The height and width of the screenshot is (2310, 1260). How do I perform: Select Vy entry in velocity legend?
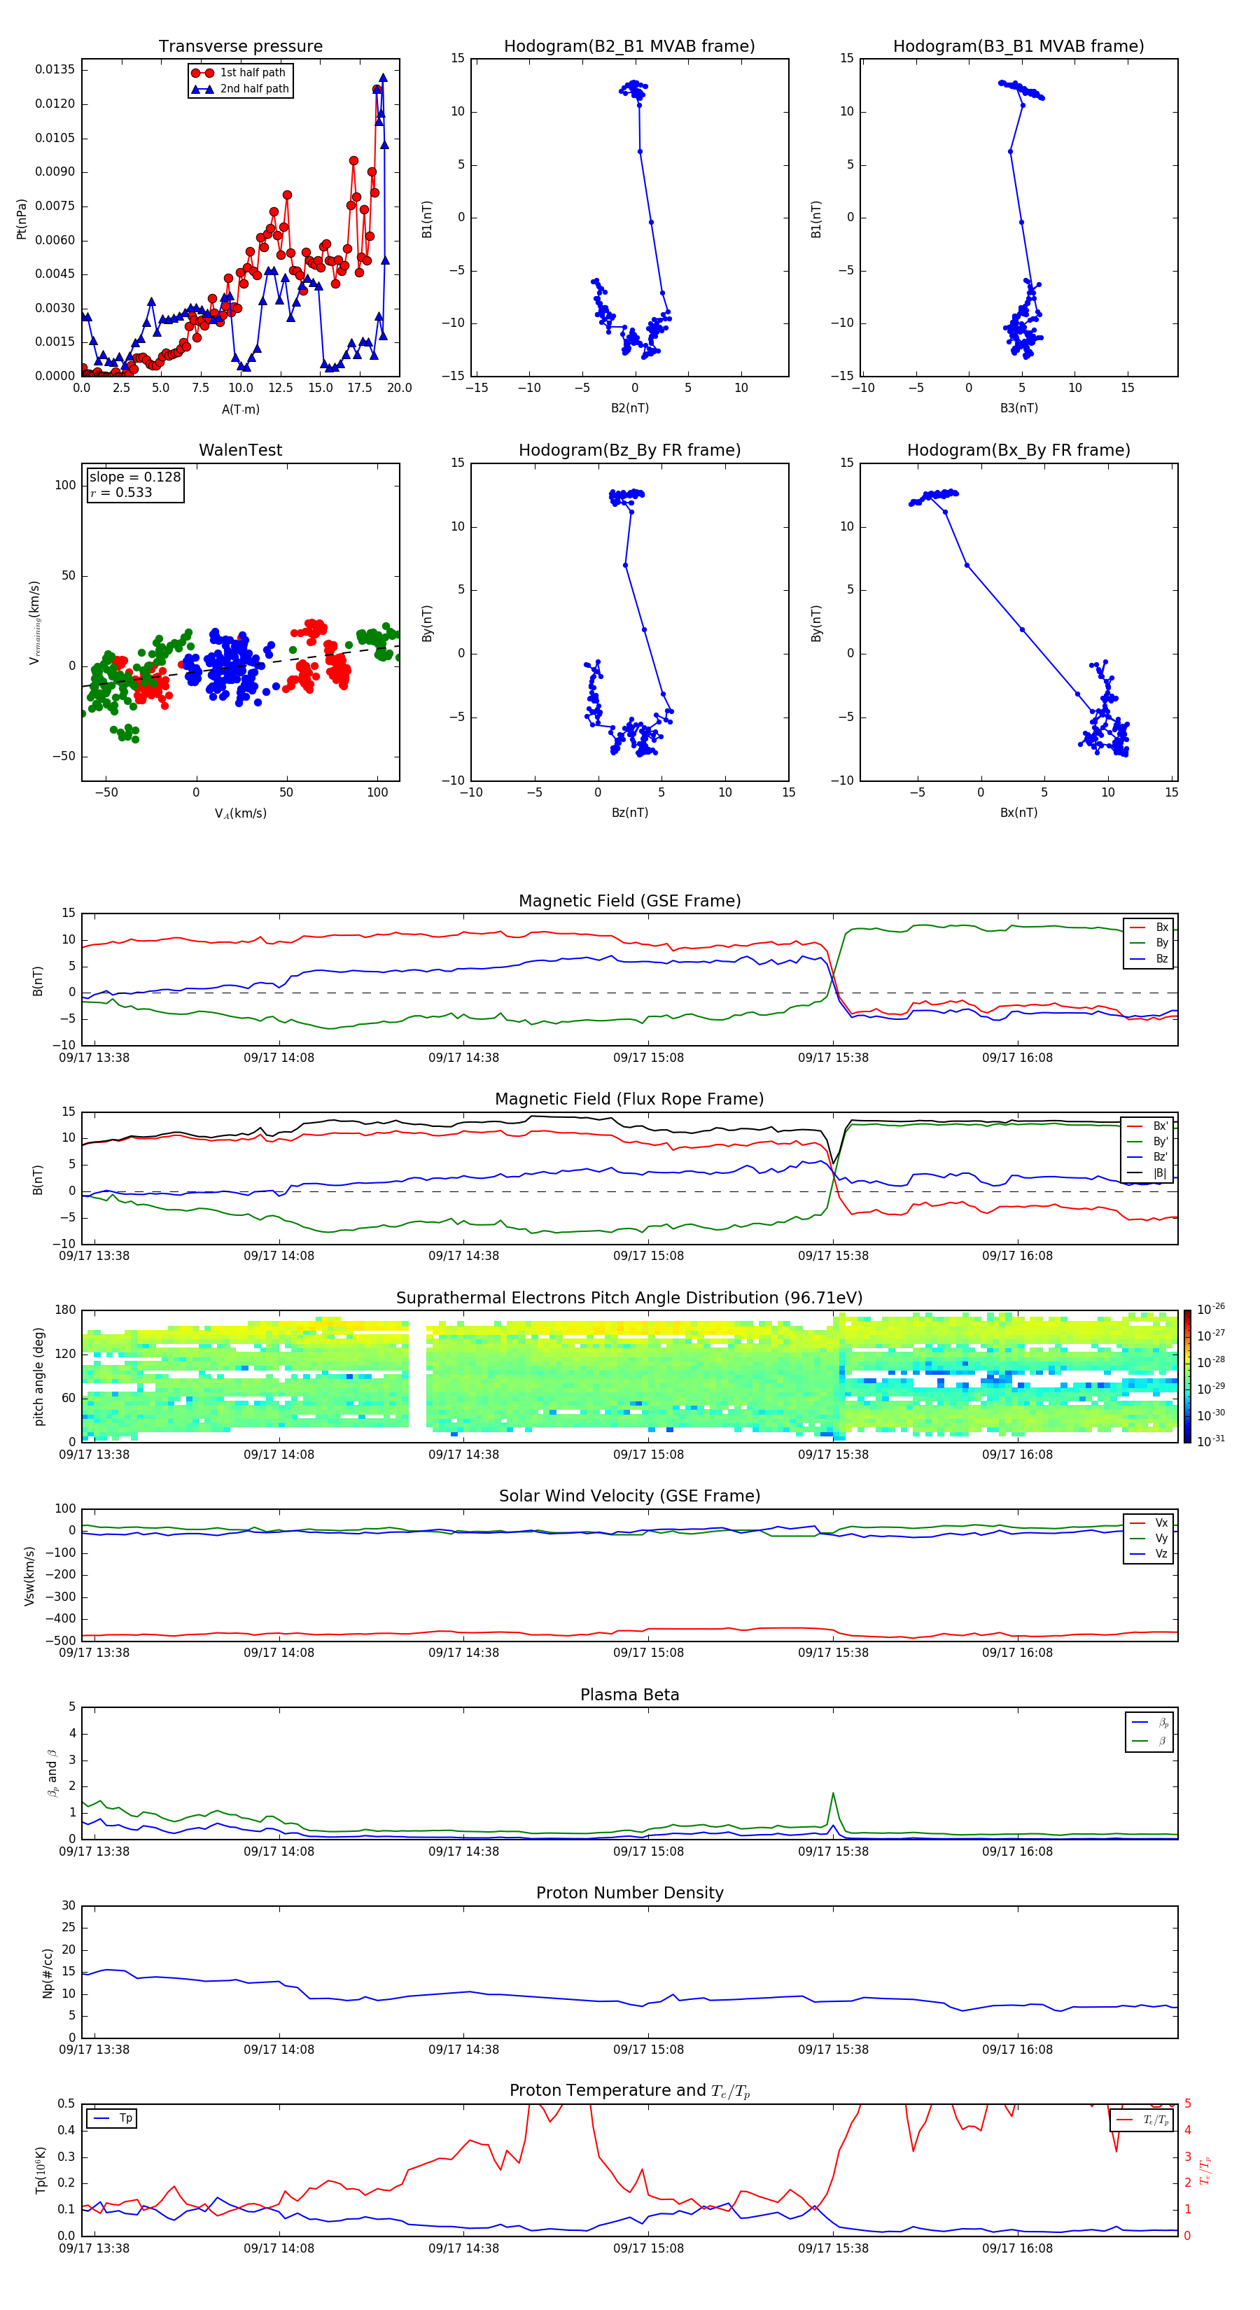pyautogui.click(x=1149, y=1539)
